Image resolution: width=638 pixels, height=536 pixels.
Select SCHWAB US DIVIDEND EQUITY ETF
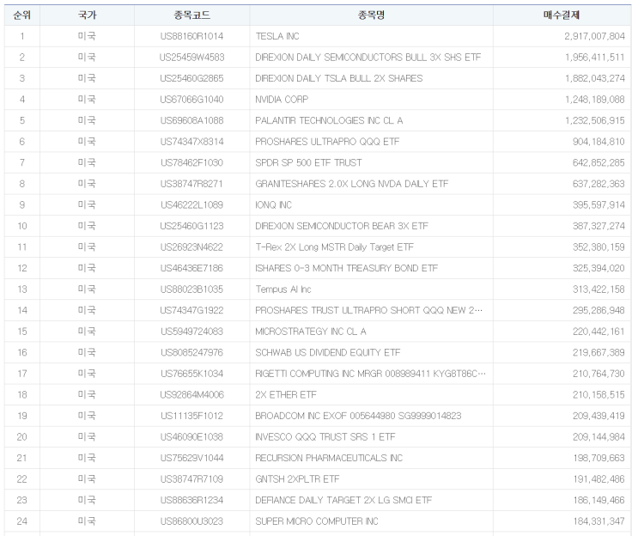pos(327,352)
